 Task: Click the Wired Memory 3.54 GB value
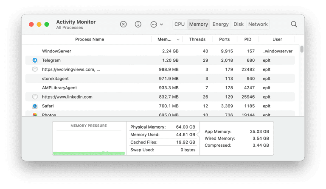[x=261, y=138]
